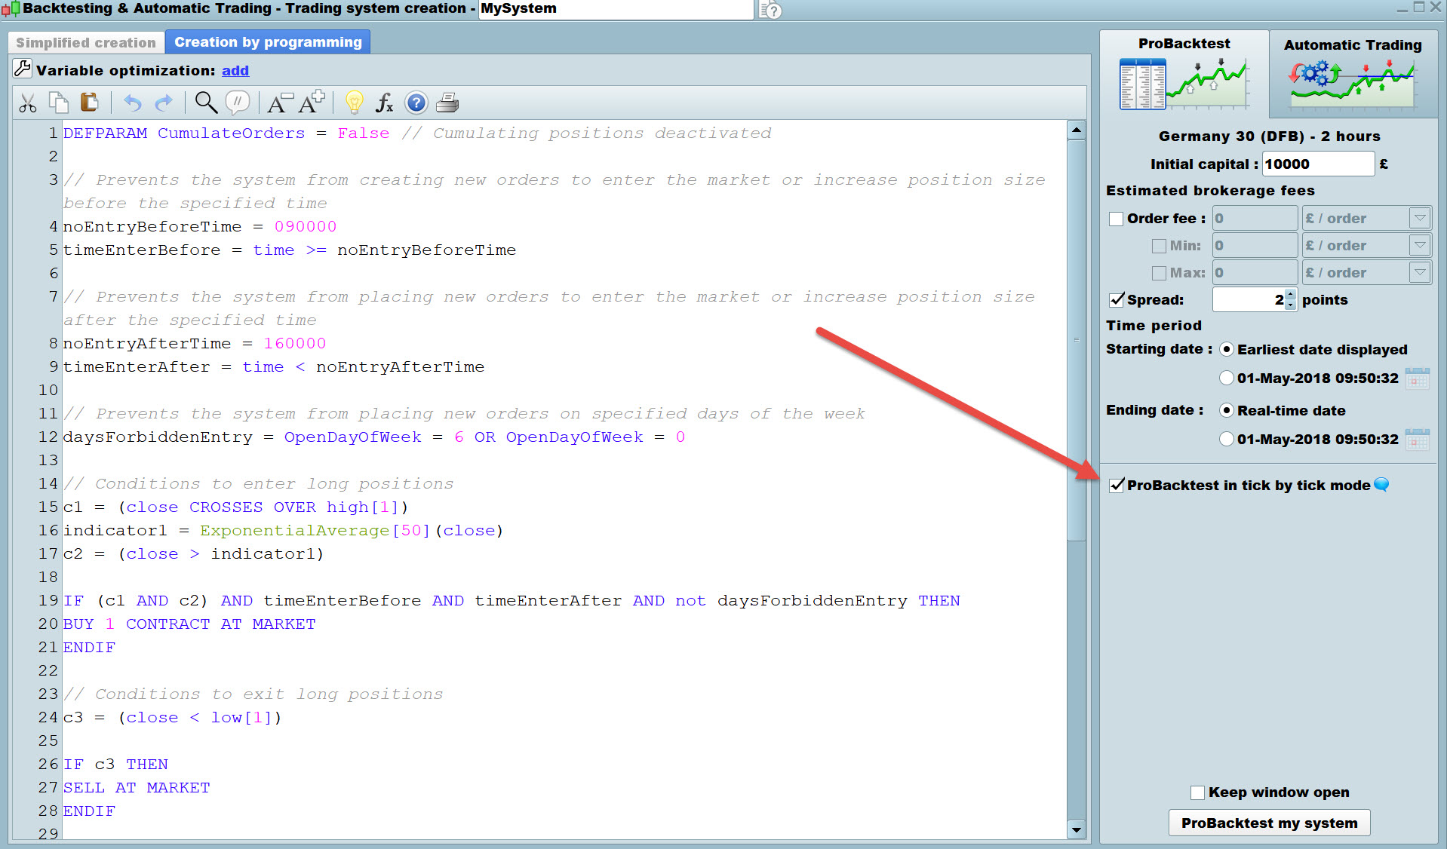Image resolution: width=1447 pixels, height=849 pixels.
Task: Select Earliest date displayed radio option
Action: 1227,349
